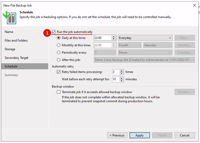The height and width of the screenshot is (143, 200).
Task: Click the Schedule... button
Action: [185, 53]
